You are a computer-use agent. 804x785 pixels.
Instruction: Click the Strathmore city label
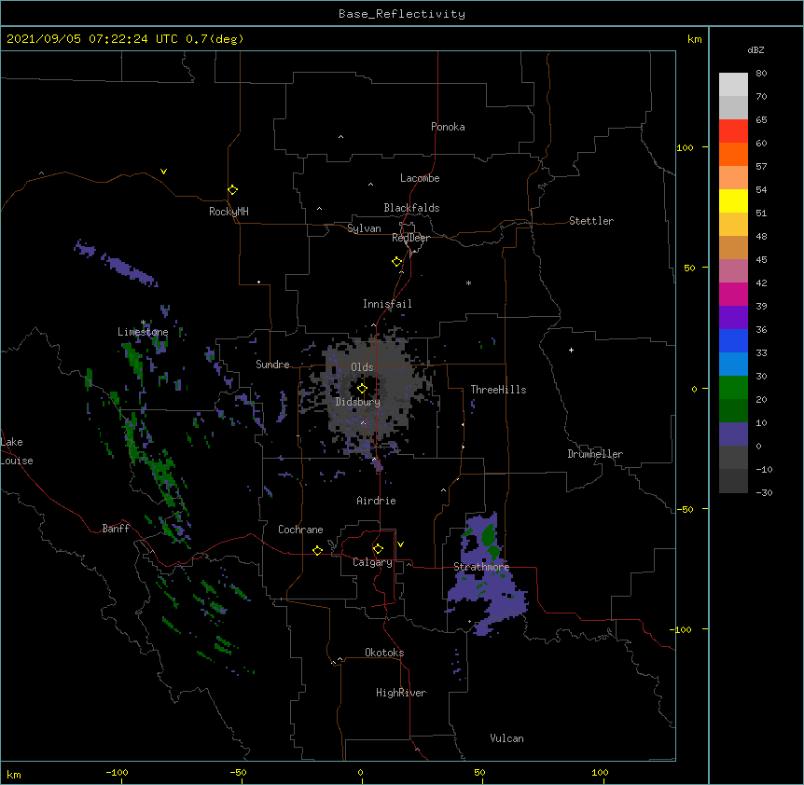coord(481,567)
